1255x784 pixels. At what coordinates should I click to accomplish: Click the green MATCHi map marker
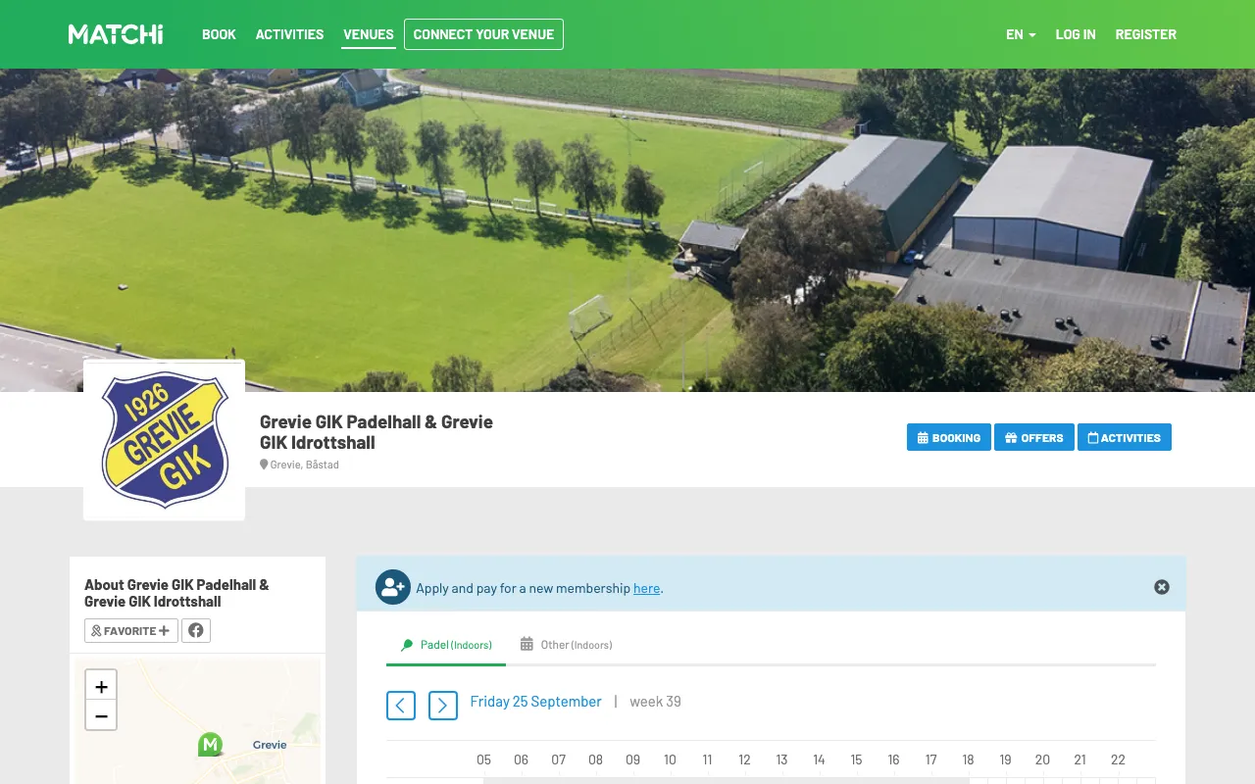click(x=210, y=744)
